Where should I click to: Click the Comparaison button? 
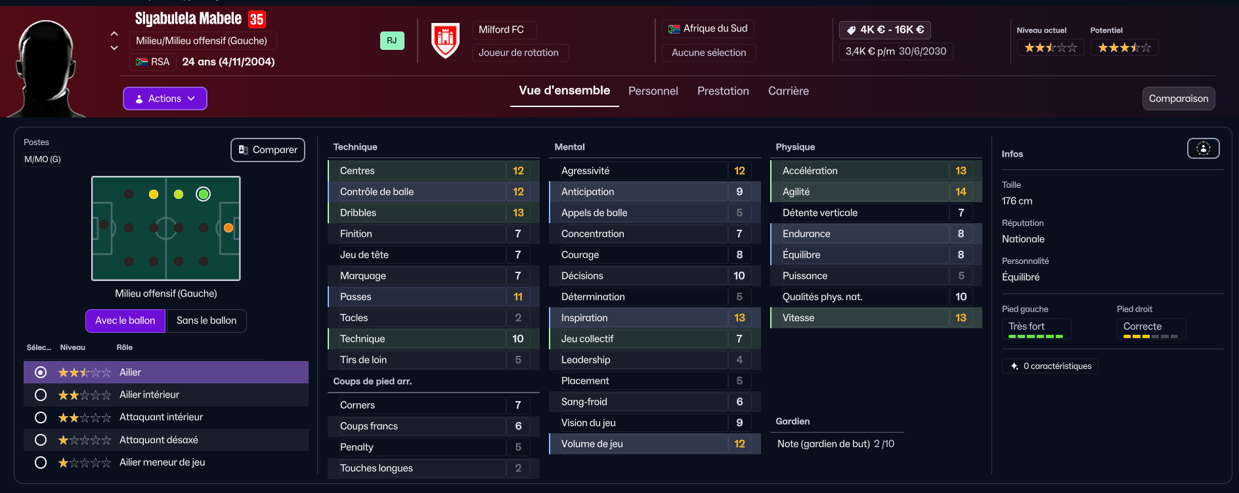1179,98
